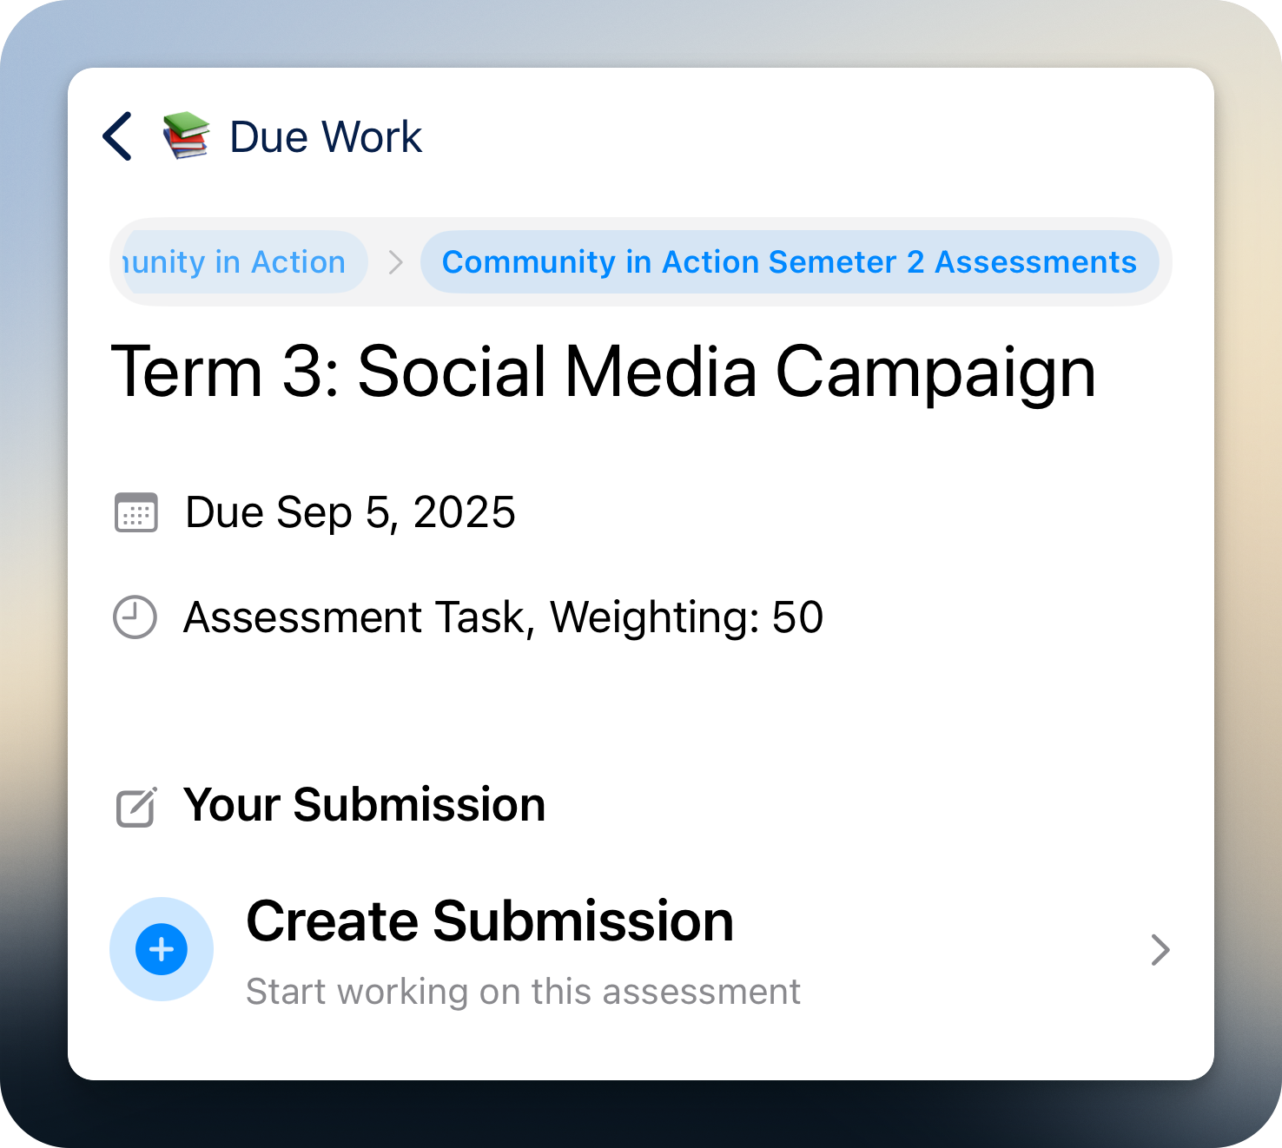Open the Community in Action Semester 2 Assessments breadcrumb
Viewport: 1282px width, 1148px height.
point(789,261)
